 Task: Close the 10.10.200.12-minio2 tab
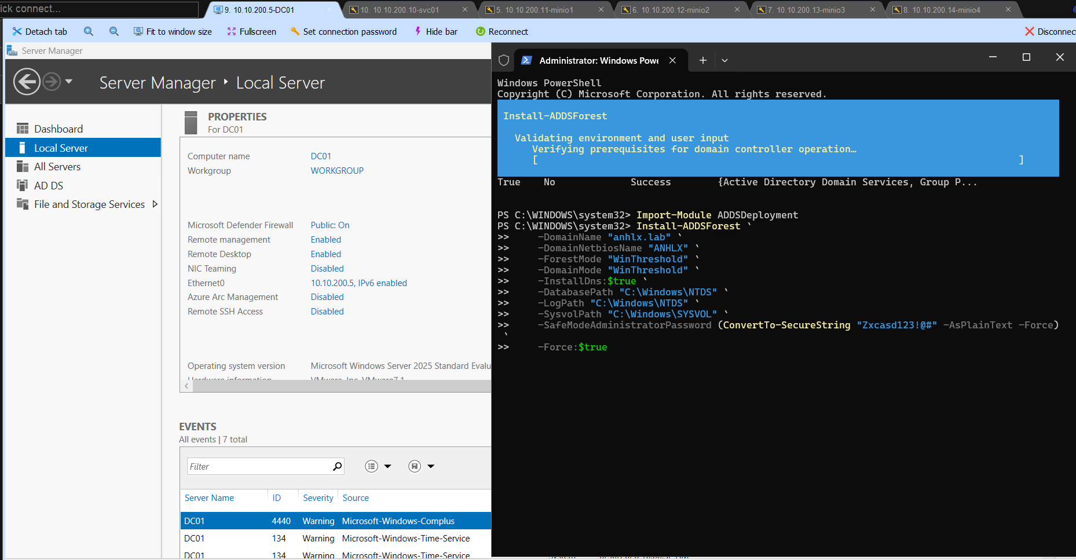[737, 10]
